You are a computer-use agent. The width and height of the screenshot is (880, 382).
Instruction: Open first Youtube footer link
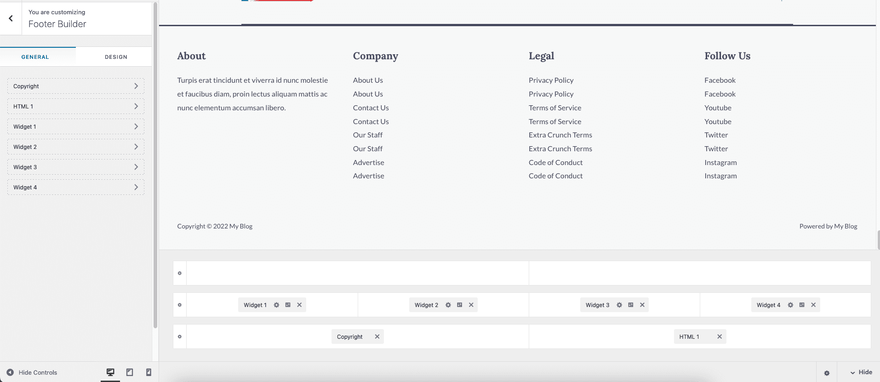(x=718, y=108)
